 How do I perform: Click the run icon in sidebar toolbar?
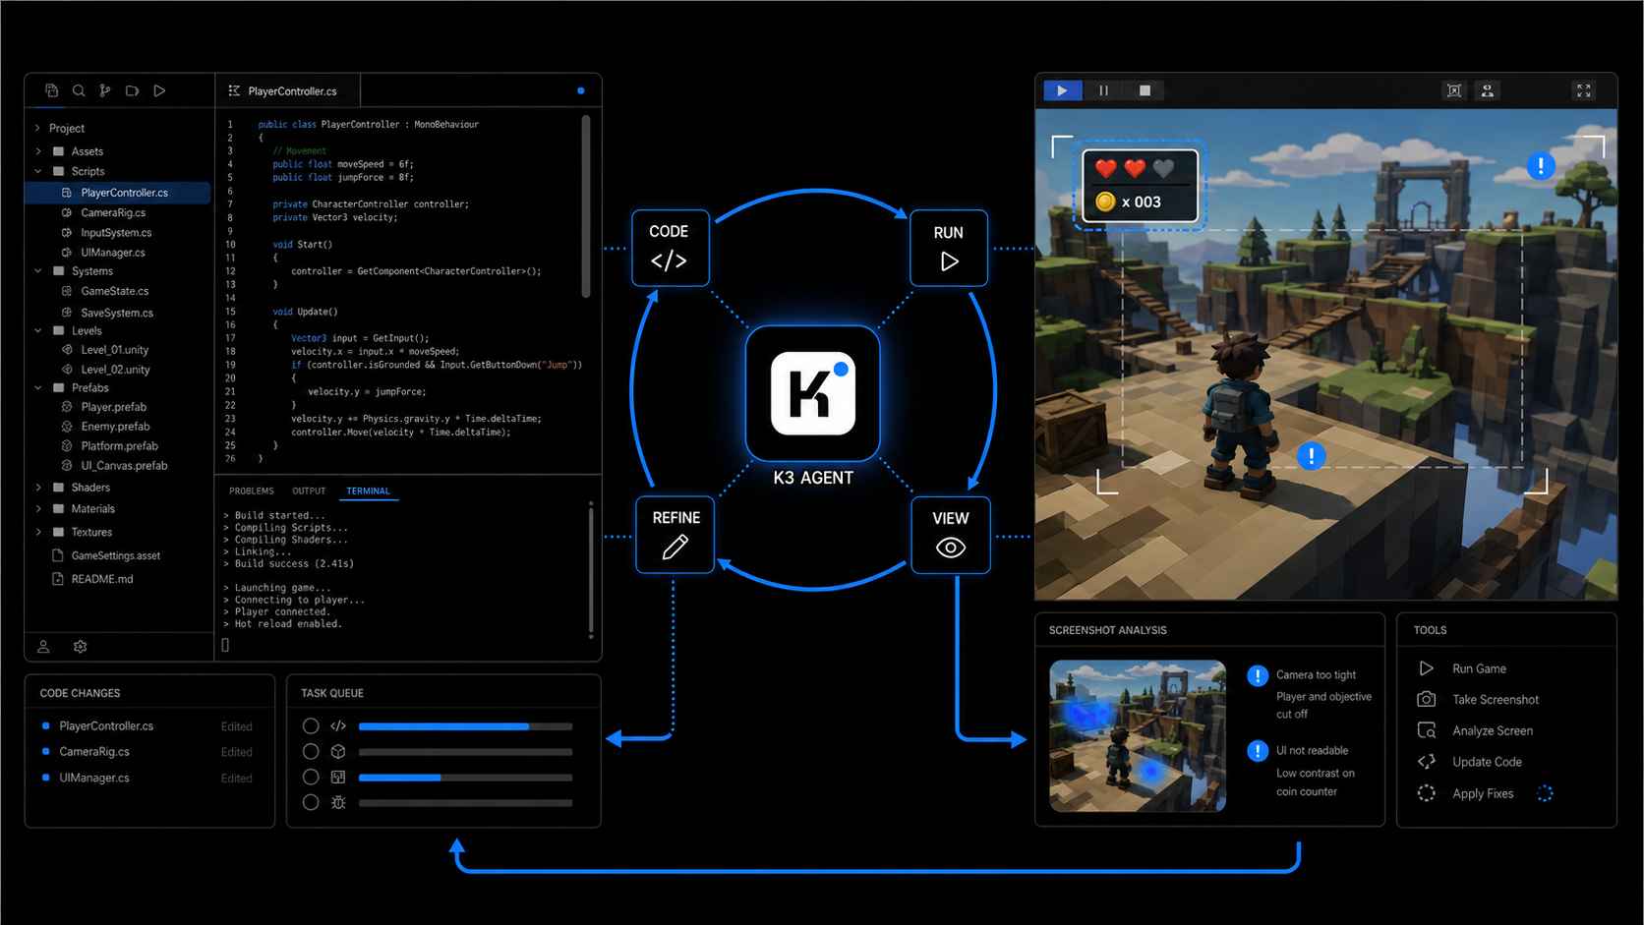pos(159,90)
